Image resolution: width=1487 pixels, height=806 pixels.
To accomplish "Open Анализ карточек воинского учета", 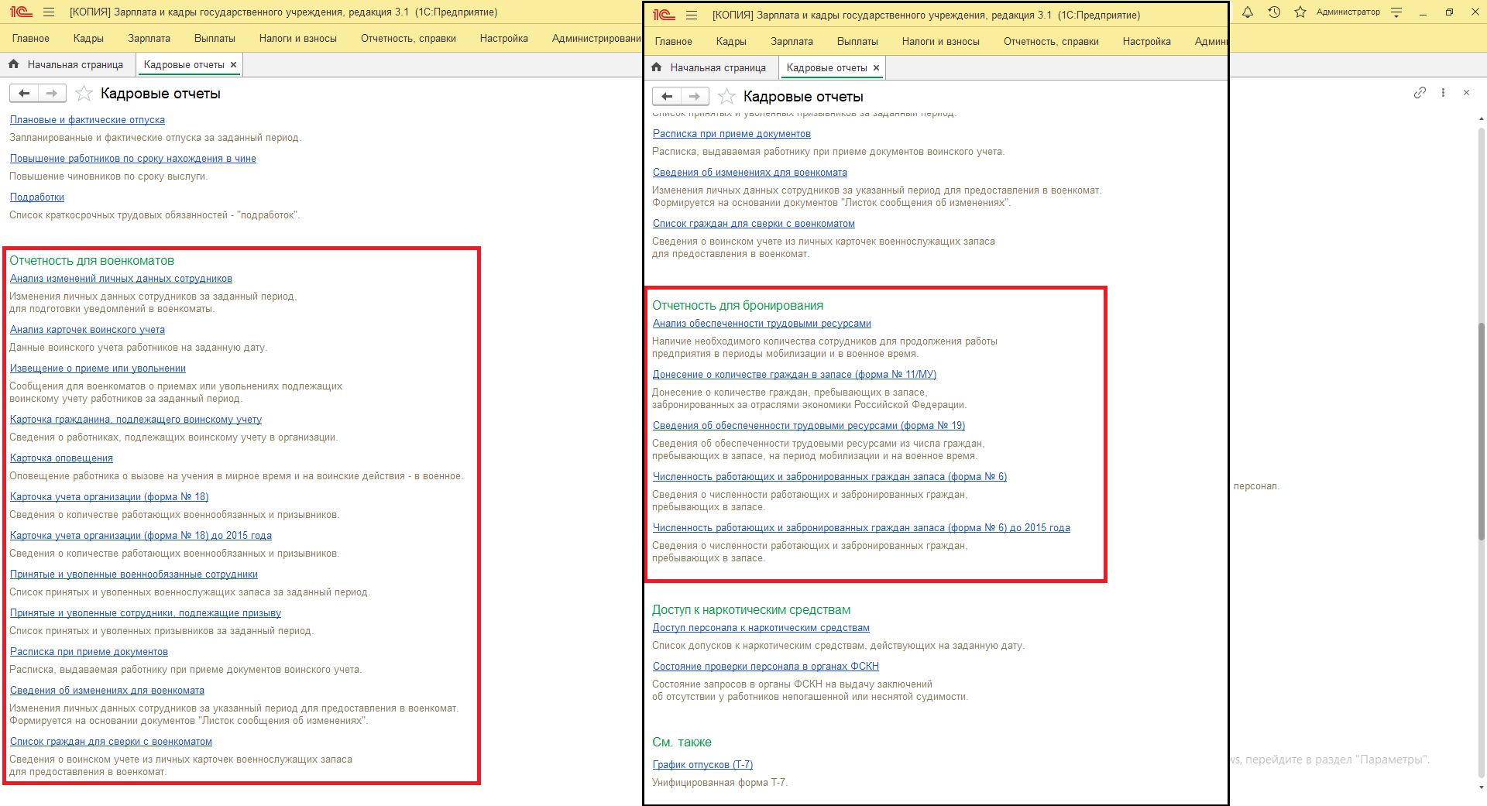I will [88, 330].
